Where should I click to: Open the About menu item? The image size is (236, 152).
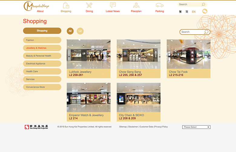[x=40, y=11]
